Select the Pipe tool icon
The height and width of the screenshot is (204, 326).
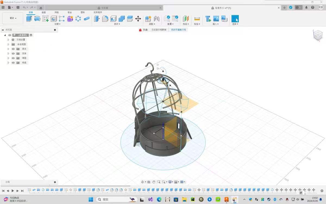click(87, 18)
